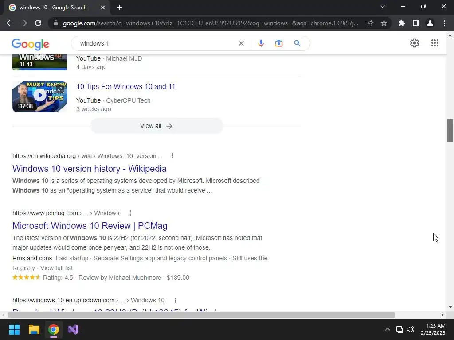The width and height of the screenshot is (454, 340).
Task: Open options for Wikipedia result
Action: pyautogui.click(x=172, y=156)
